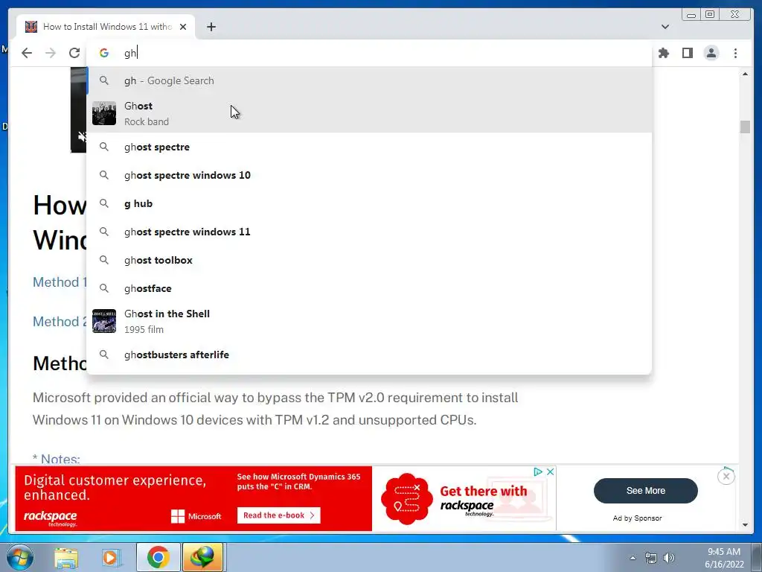Click search icon beside 'ghostbusters afterlife'
This screenshot has height=572, width=762.
pyautogui.click(x=104, y=354)
